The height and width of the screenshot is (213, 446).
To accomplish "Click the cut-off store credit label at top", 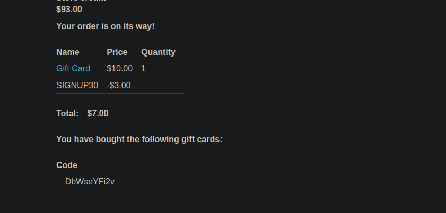I will click(x=81, y=1).
